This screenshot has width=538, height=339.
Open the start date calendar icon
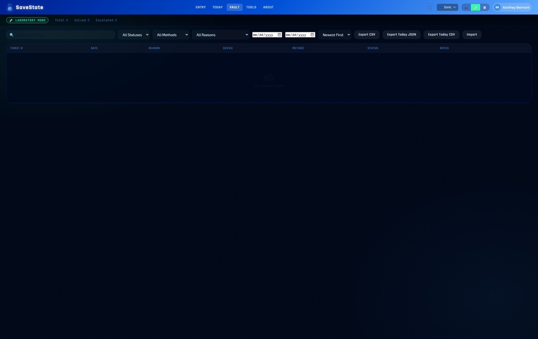279,34
